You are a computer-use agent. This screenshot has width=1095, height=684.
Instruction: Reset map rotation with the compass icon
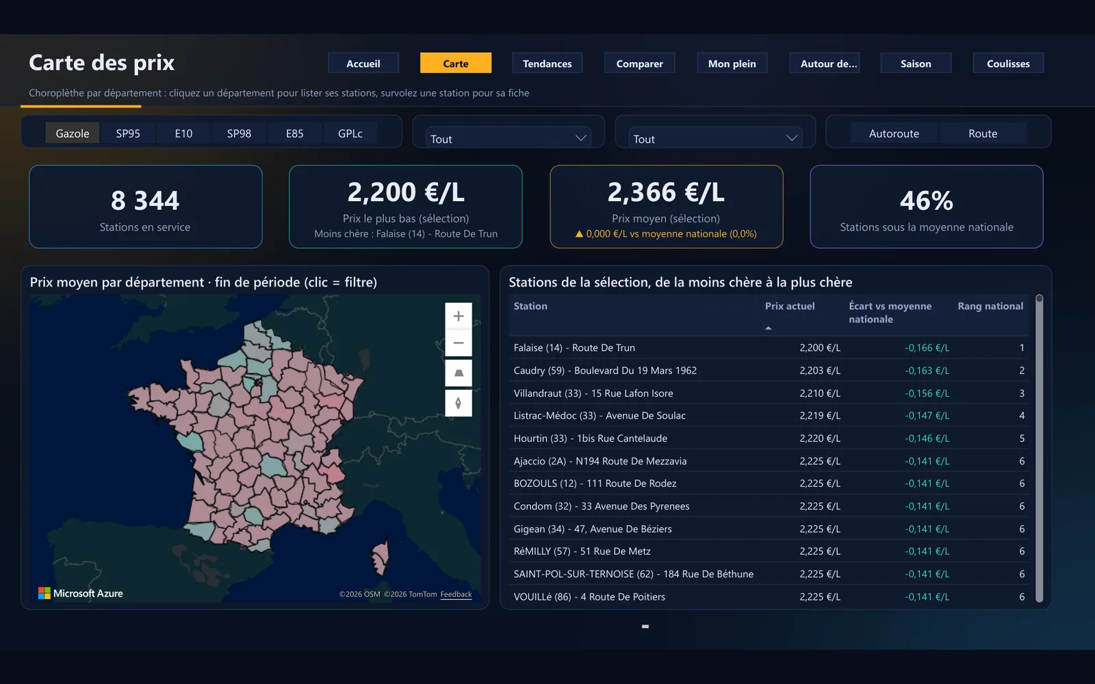click(459, 403)
